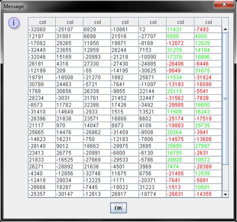This screenshot has width=237, height=222.
Task: Select the green cell 11431
Action: 180,29
